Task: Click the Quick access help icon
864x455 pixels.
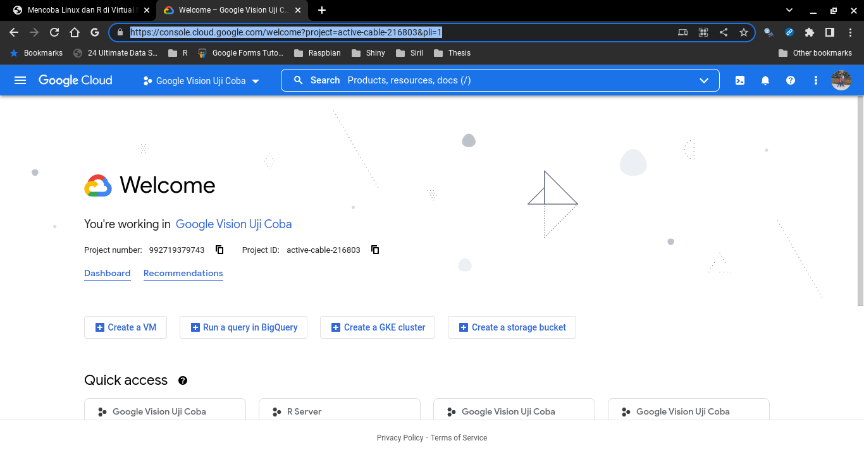Action: click(x=183, y=380)
